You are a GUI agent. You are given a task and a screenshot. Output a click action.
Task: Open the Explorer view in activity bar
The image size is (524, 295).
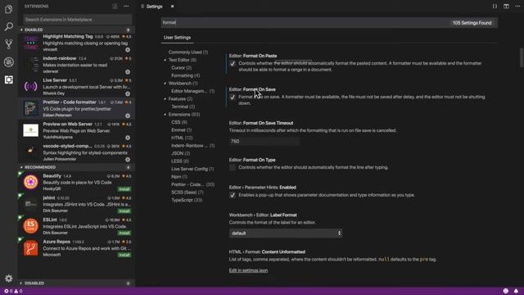pos(9,9)
